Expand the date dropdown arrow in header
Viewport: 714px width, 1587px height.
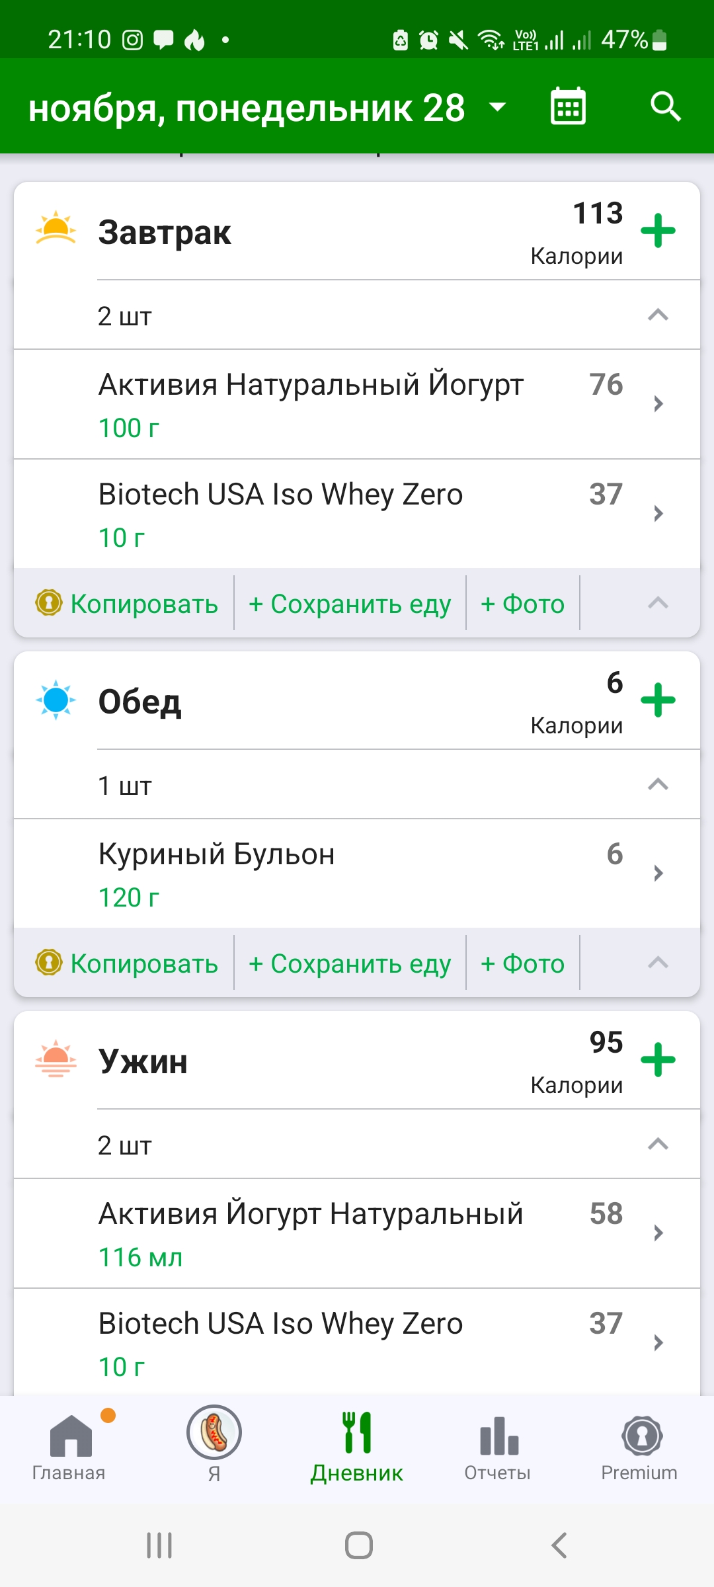pyautogui.click(x=497, y=106)
